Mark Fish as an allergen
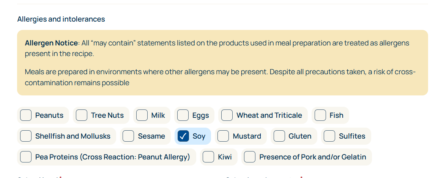Image resolution: width=441 pixels, height=178 pixels. (320, 115)
